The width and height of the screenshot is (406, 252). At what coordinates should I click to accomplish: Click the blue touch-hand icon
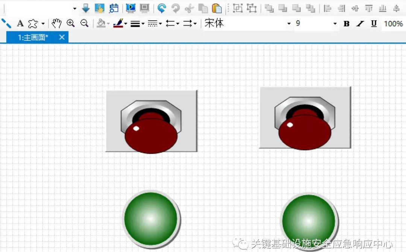click(x=100, y=8)
